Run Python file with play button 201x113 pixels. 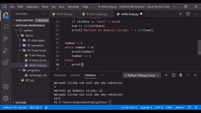[x=181, y=14]
